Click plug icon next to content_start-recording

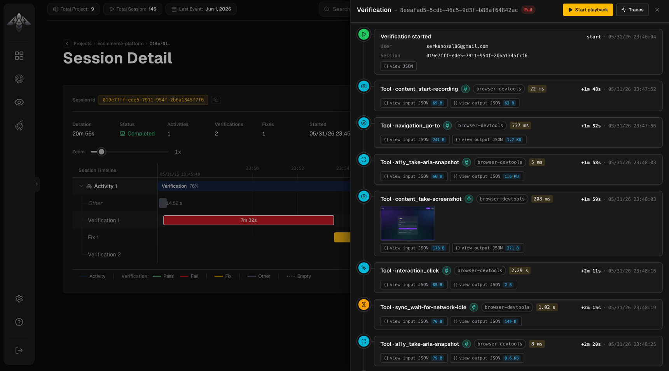(x=465, y=89)
